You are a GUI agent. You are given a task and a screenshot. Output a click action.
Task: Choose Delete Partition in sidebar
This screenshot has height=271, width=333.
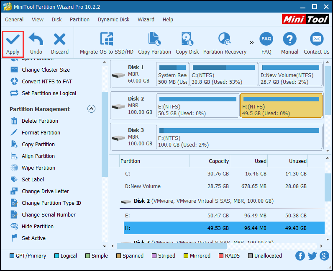[34, 121]
